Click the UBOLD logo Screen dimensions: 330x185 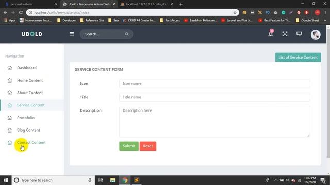(x=32, y=34)
